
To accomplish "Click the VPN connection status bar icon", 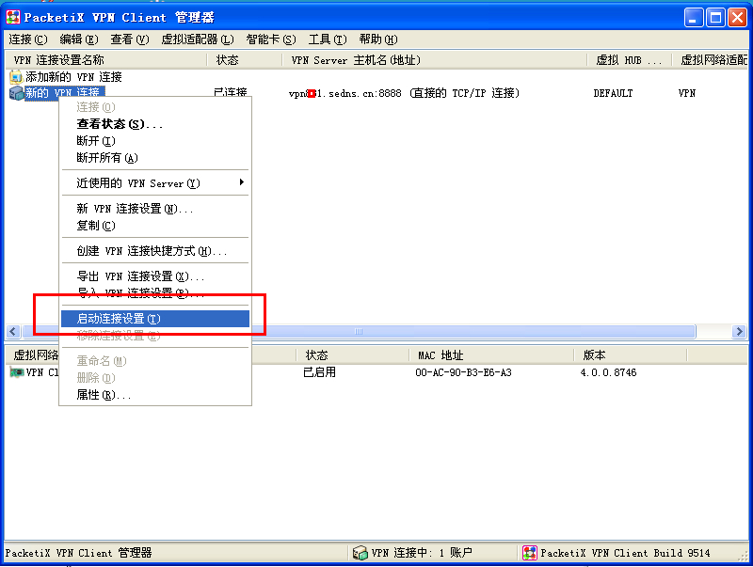I will 360,553.
